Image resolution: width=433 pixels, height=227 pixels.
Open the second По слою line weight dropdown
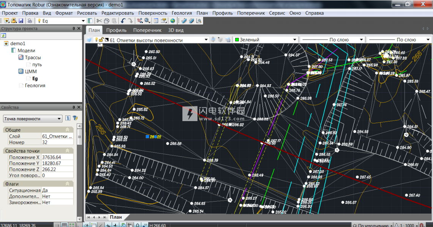click(x=428, y=40)
